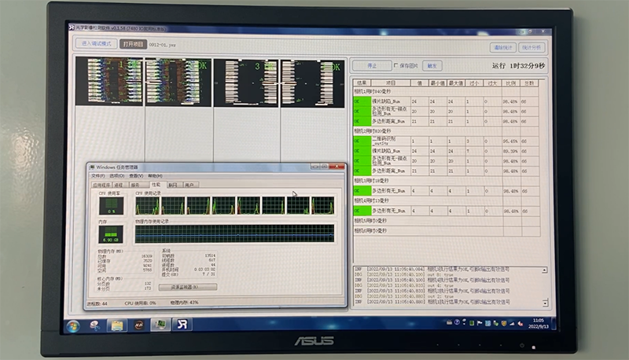Click the CPU usage meter graphic
The height and width of the screenshot is (360, 629).
pos(112,207)
